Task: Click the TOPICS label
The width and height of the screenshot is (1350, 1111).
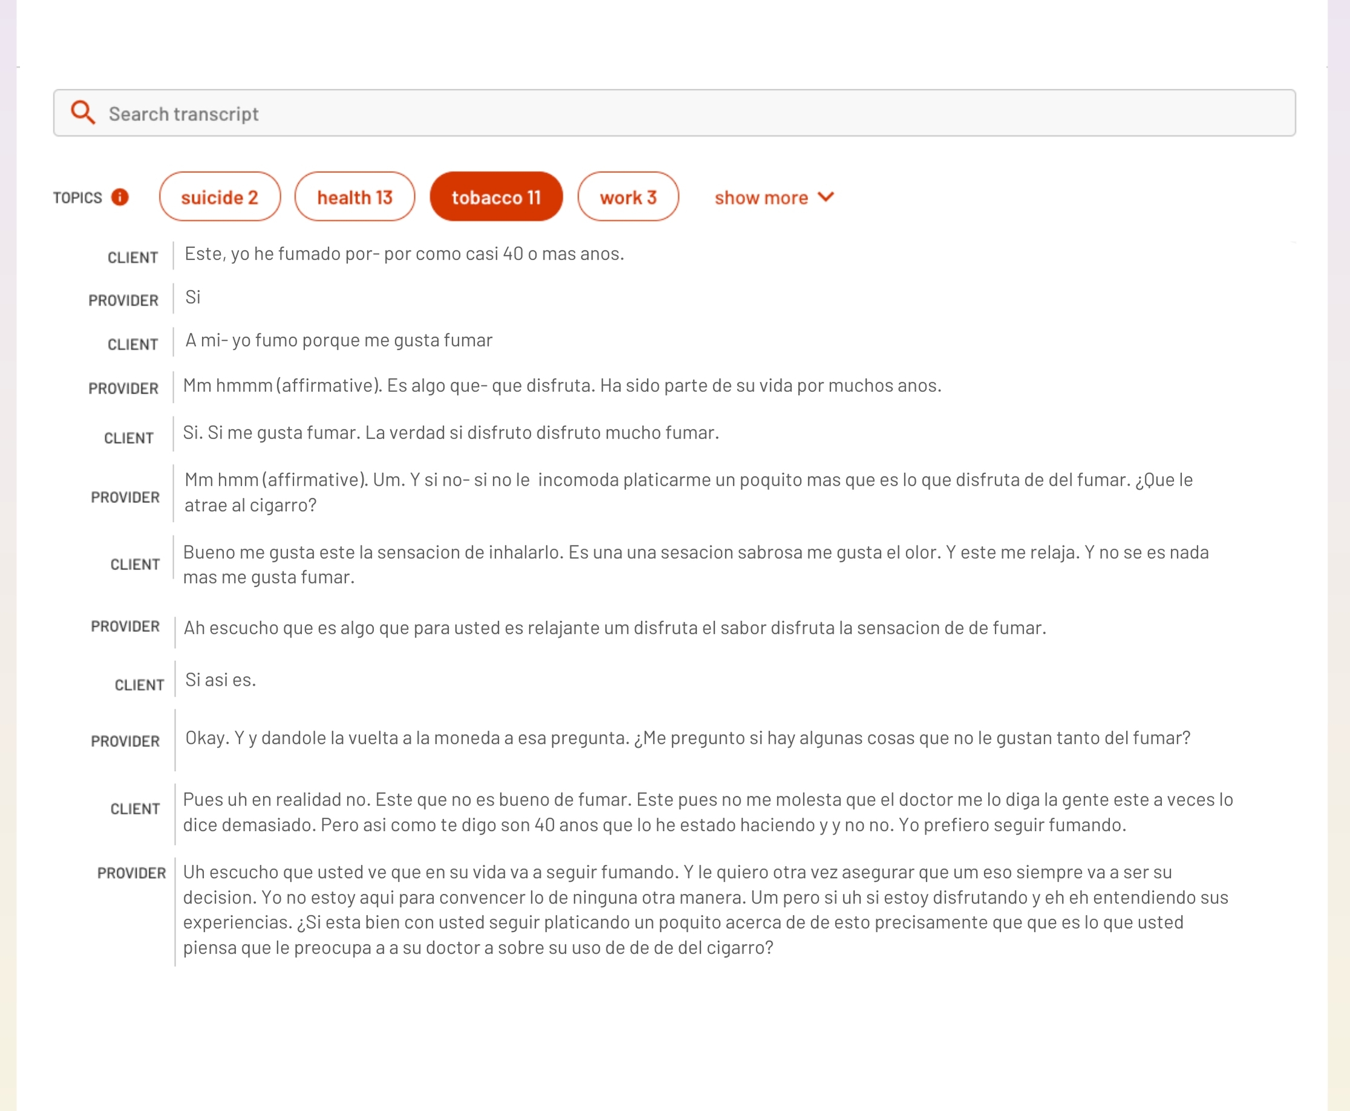Action: point(77,198)
